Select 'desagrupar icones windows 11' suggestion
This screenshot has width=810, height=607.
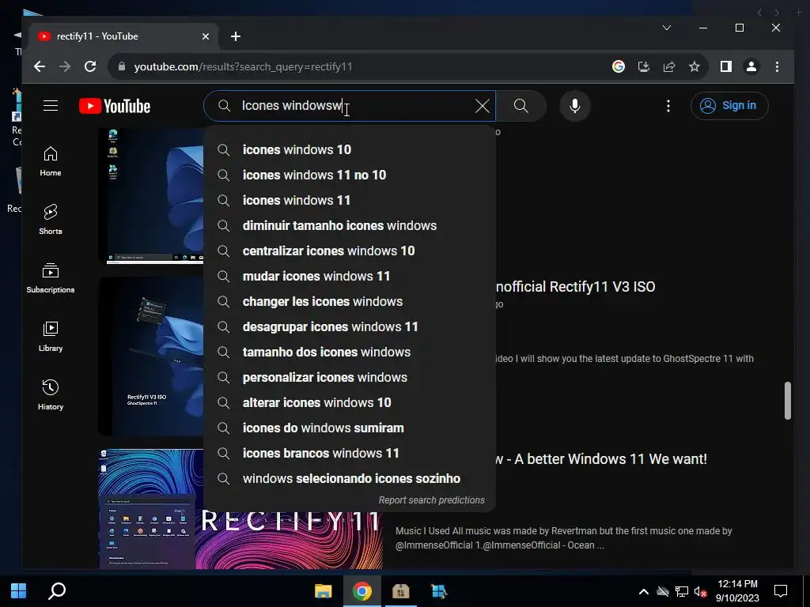click(349, 326)
